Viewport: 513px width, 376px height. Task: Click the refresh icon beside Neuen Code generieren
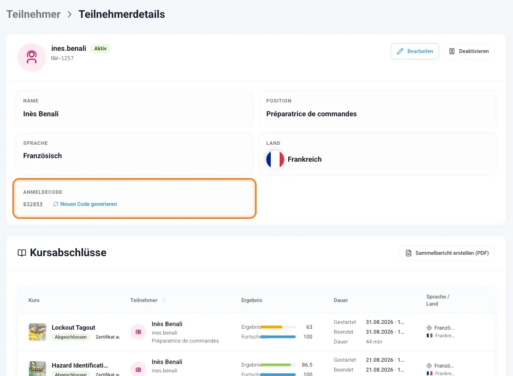[56, 204]
